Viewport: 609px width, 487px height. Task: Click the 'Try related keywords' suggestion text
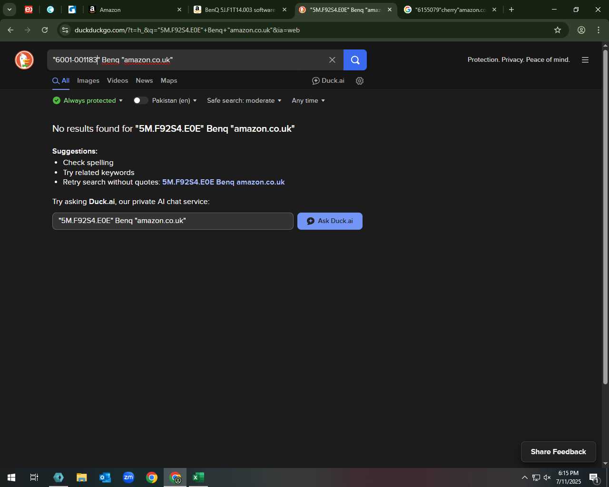tap(98, 173)
